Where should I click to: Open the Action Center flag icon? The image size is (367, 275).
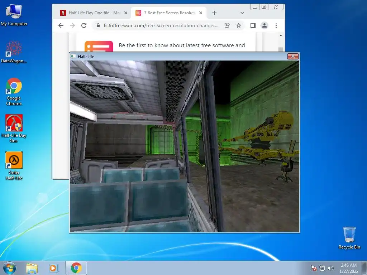click(314, 268)
